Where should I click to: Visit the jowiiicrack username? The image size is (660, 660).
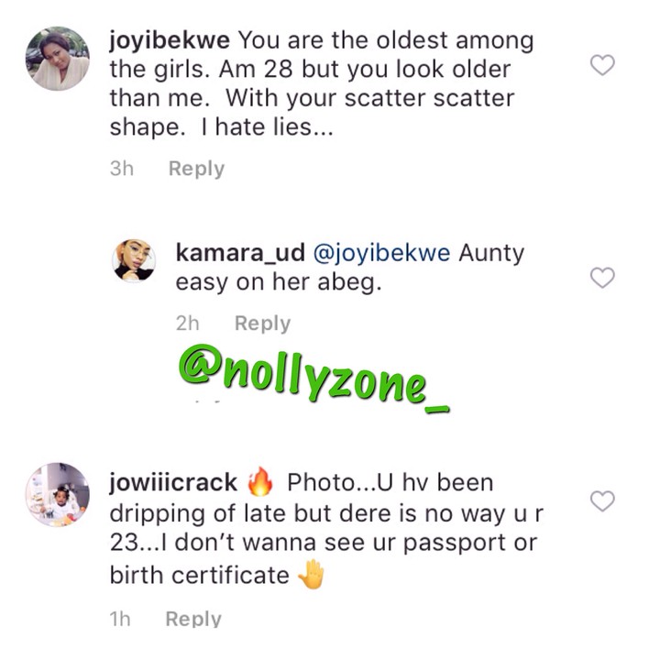pos(173,481)
